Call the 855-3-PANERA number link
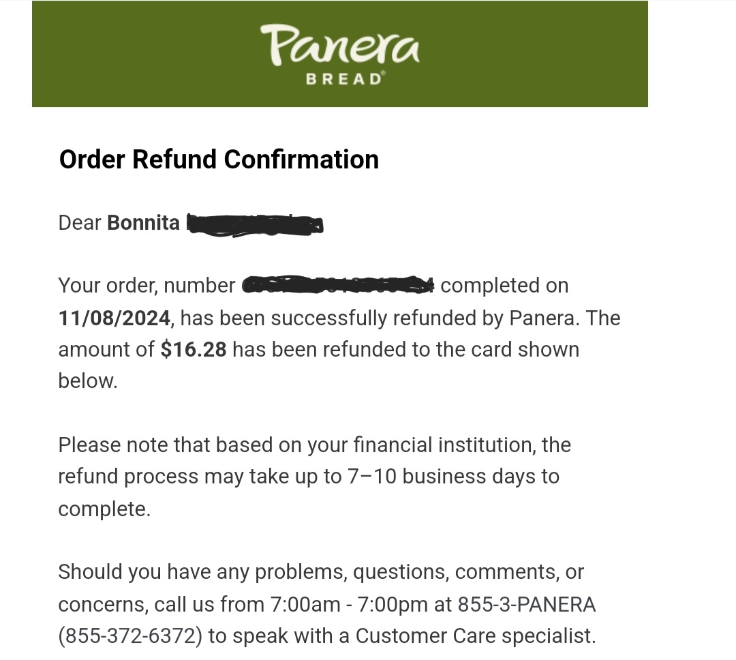 coord(526,605)
